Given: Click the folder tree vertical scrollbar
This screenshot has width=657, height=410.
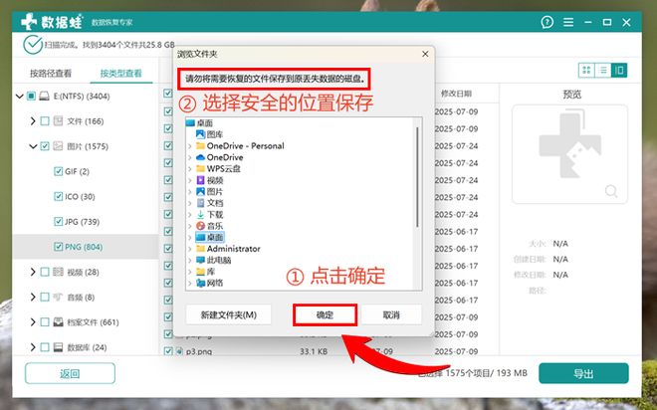Looking at the screenshot, I should tap(417, 177).
